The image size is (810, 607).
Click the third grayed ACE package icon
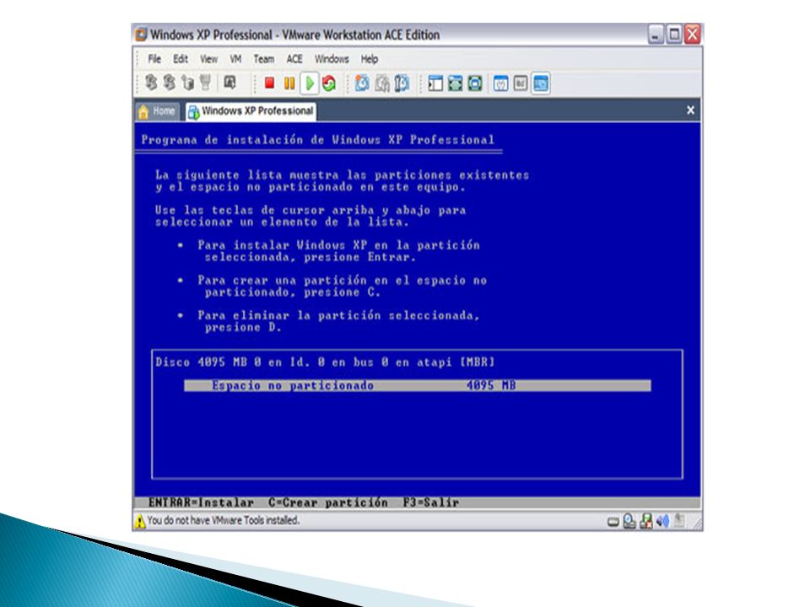[x=187, y=83]
